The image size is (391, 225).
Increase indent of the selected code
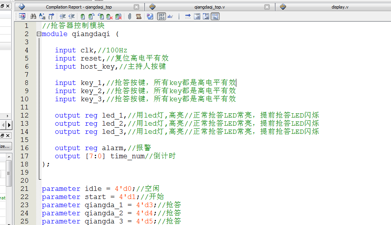pos(63,16)
